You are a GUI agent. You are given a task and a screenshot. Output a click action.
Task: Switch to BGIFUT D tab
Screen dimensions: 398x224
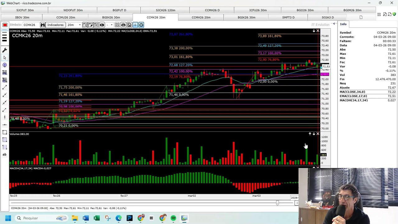[x=119, y=10]
